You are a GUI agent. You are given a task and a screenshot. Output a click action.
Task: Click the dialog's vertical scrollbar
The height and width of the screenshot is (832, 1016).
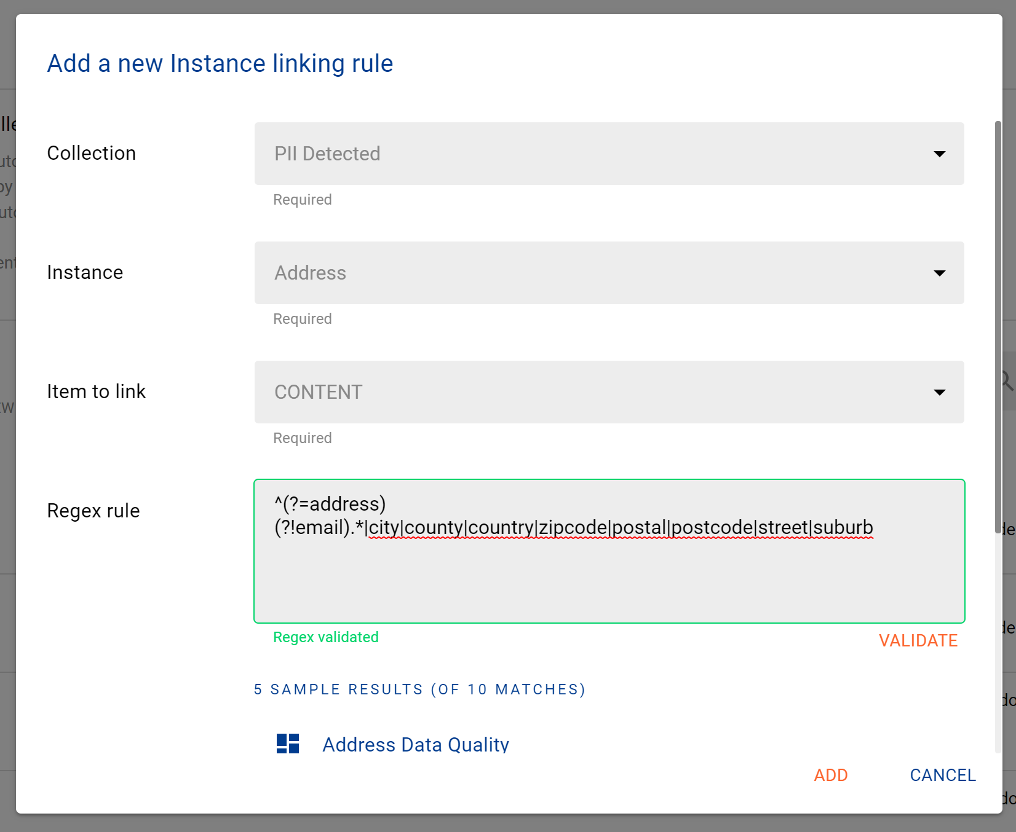point(998,307)
